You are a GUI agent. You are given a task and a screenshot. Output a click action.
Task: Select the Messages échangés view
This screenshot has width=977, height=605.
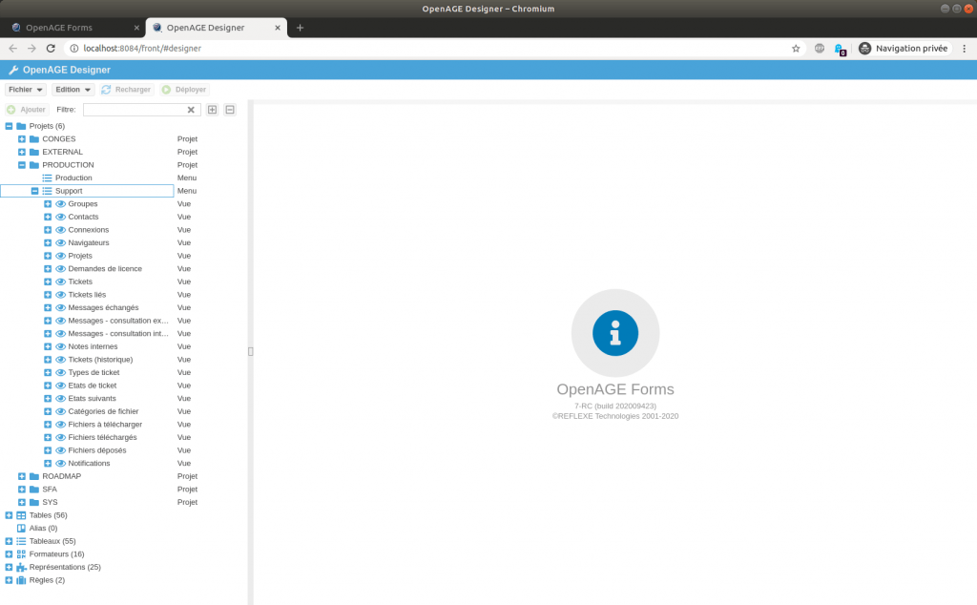click(x=103, y=308)
